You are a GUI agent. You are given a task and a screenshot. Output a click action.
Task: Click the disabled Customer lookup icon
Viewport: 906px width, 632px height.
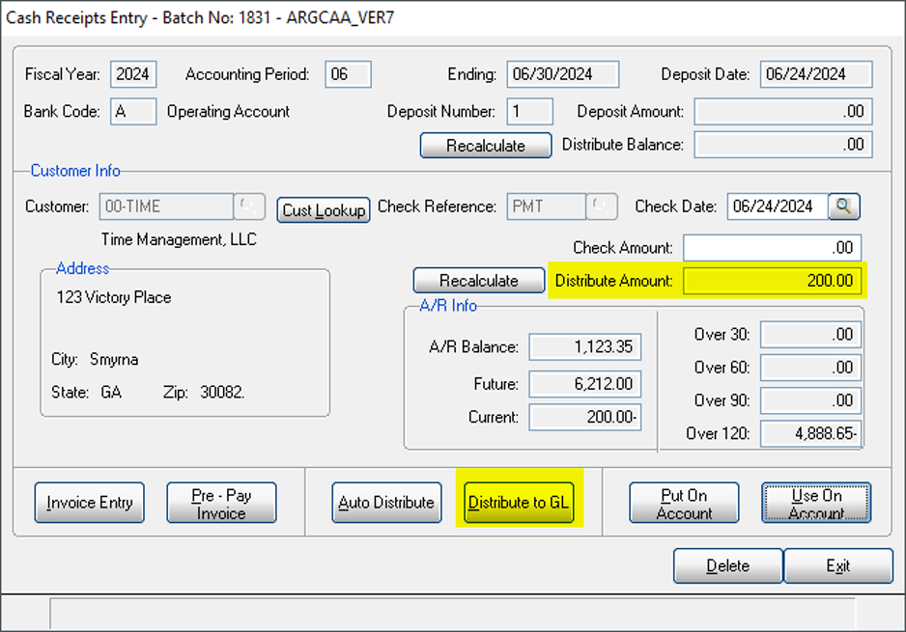point(249,206)
